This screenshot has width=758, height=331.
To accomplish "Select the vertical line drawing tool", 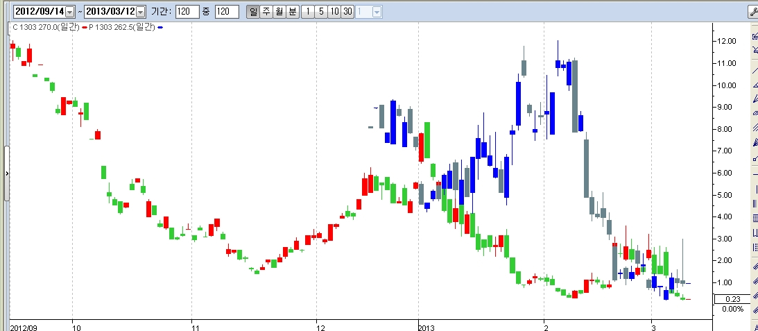I will click(755, 189).
